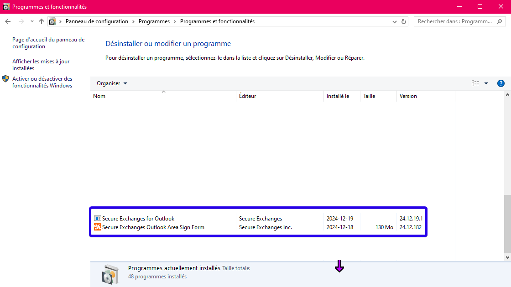Click Secure Exchanges for Outlook icon
This screenshot has height=287, width=511.
coord(98,218)
